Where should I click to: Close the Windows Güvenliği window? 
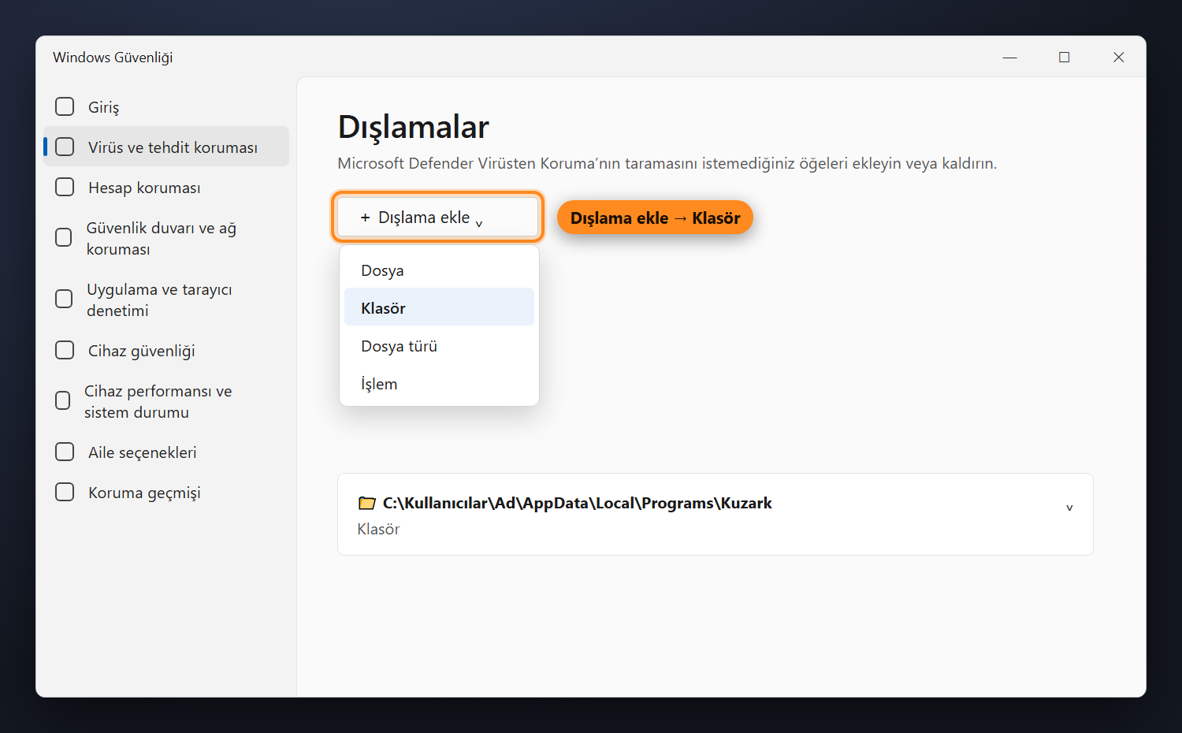(x=1118, y=57)
